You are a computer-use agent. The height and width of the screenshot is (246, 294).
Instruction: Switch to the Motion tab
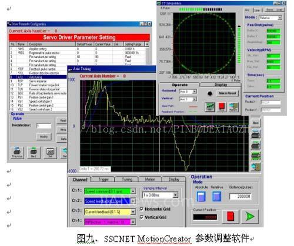(150, 180)
